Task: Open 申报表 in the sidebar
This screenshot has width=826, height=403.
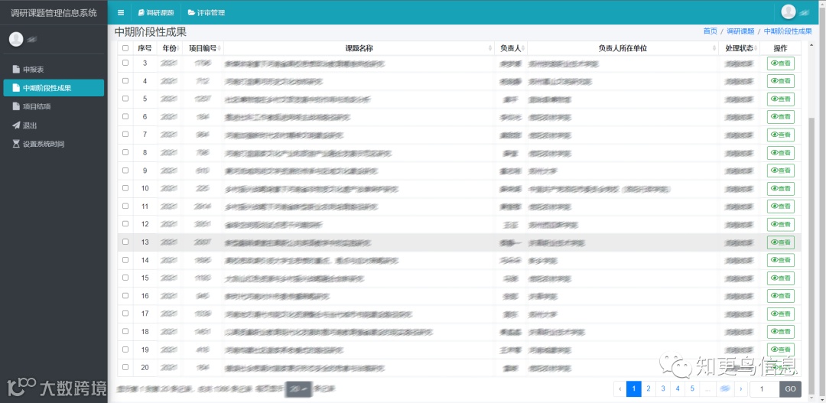Action: pos(54,70)
